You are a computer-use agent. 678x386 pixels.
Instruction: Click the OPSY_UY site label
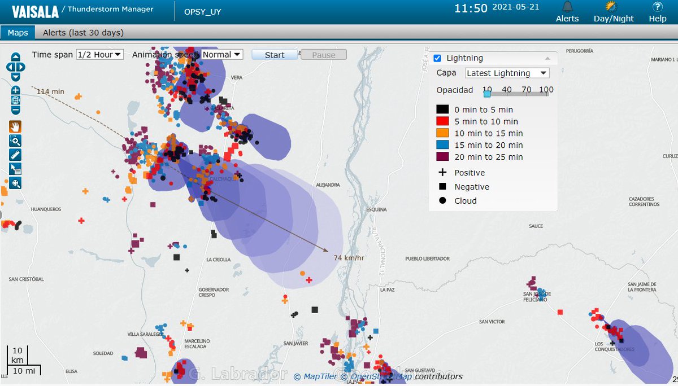[203, 11]
